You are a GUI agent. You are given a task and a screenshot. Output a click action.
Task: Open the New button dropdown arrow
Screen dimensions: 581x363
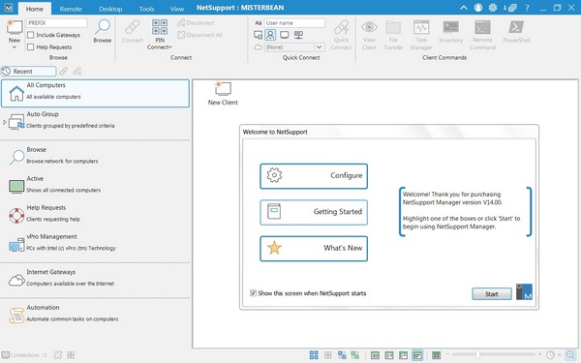coord(15,47)
